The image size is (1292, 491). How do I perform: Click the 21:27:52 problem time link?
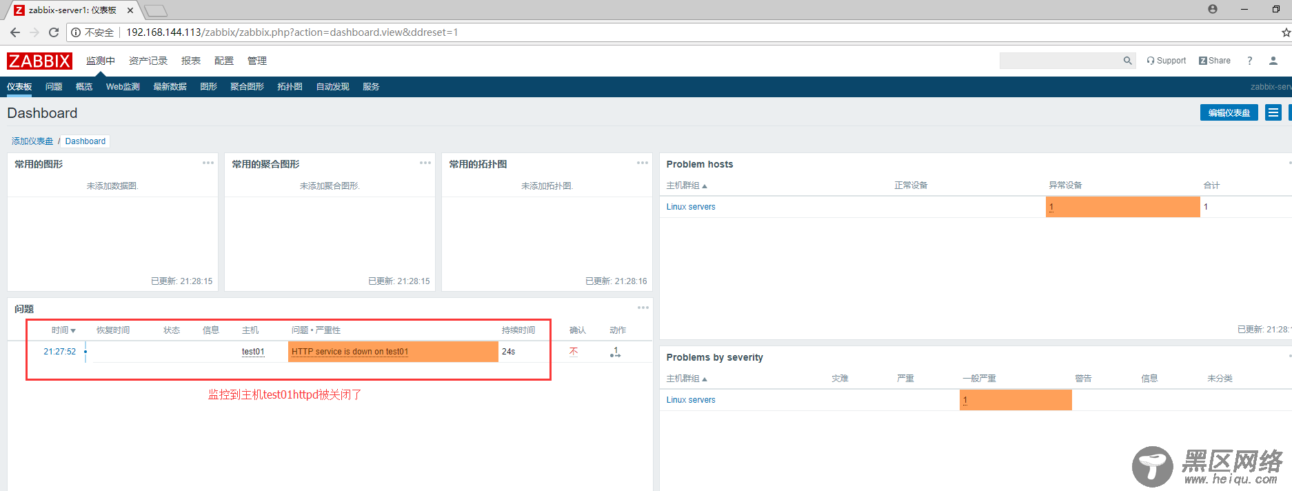click(x=60, y=352)
